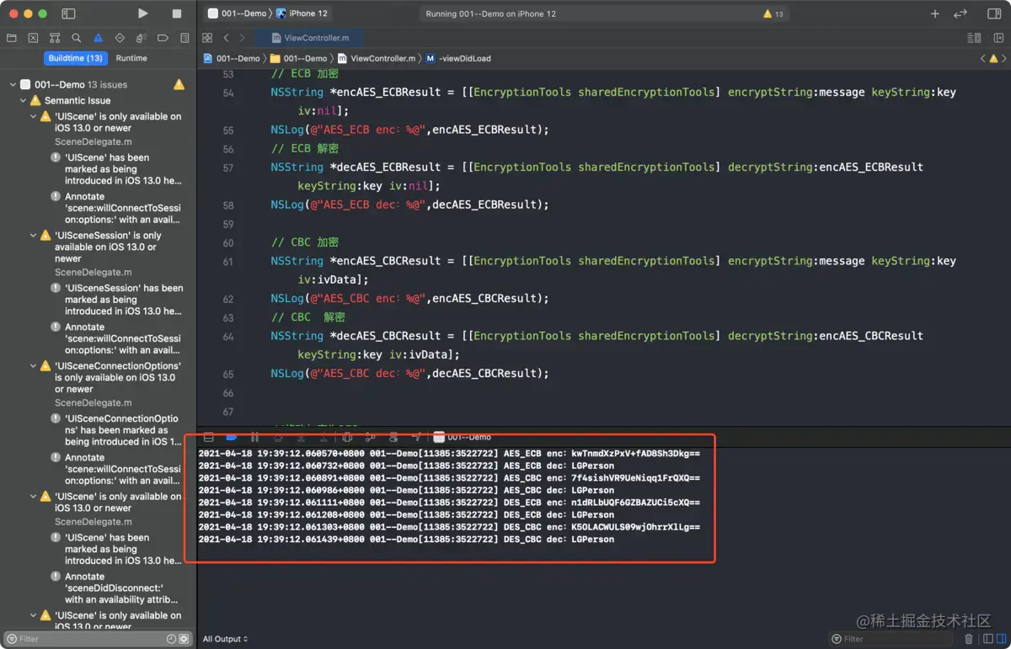Open the -viewDidLoad jump bar menu
The width and height of the screenshot is (1011, 649).
[x=458, y=59]
